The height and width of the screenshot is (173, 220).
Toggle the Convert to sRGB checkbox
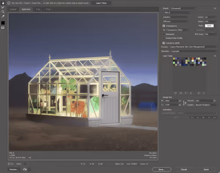coord(164,43)
